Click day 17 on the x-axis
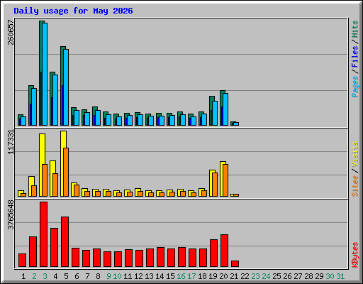Screen dimensions: 363x284 (191, 276)
